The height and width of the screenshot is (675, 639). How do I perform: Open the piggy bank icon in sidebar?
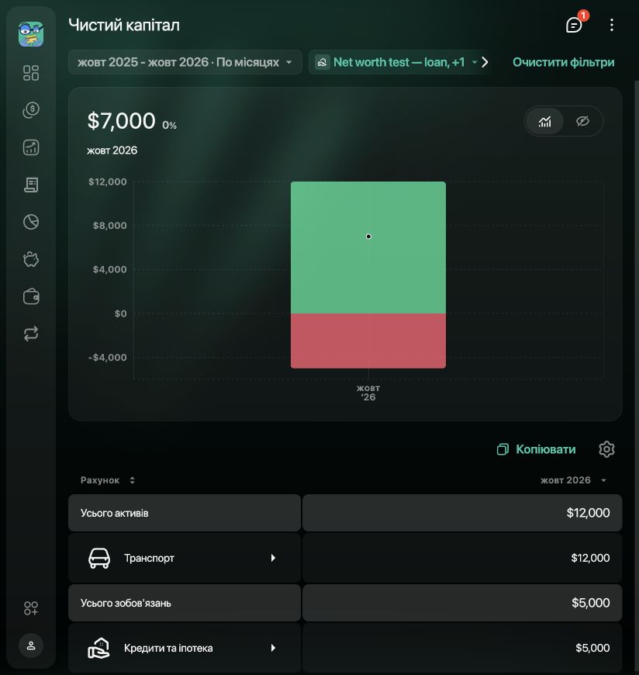coord(31,259)
